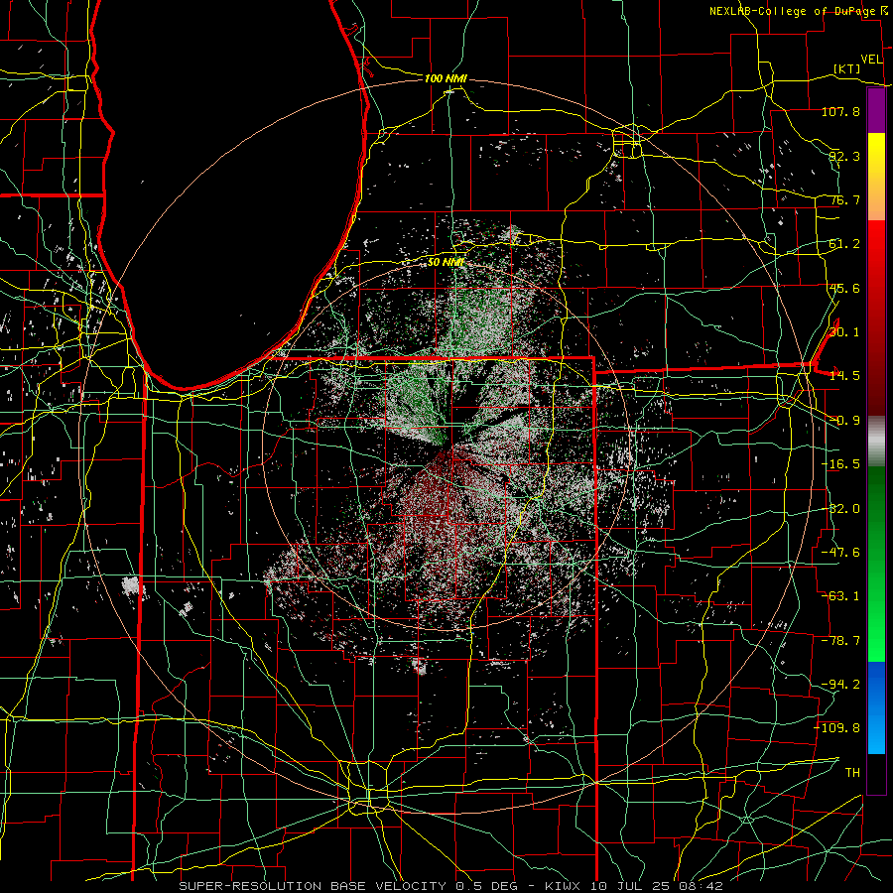The image size is (893, 893).
Task: Select the -109.8 legend value
Action: pyautogui.click(x=837, y=728)
